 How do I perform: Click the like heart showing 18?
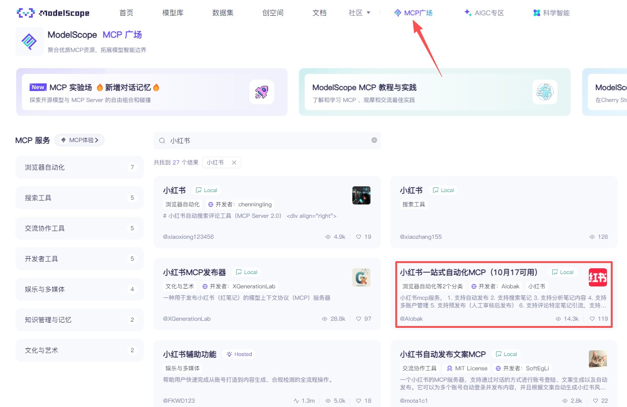pos(359,401)
